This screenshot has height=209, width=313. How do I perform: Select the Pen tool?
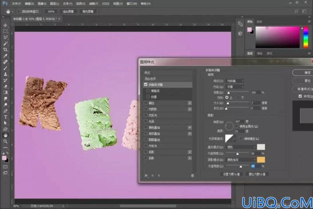point(5,111)
